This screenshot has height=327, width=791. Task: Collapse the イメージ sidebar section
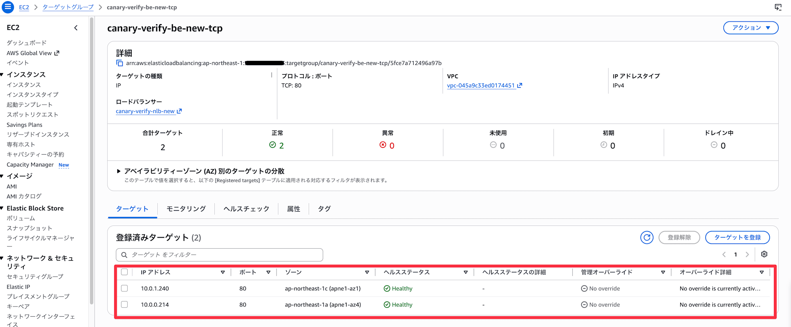coord(2,176)
